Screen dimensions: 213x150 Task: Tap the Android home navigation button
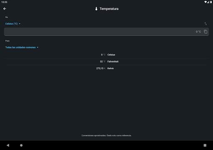(x=21, y=145)
